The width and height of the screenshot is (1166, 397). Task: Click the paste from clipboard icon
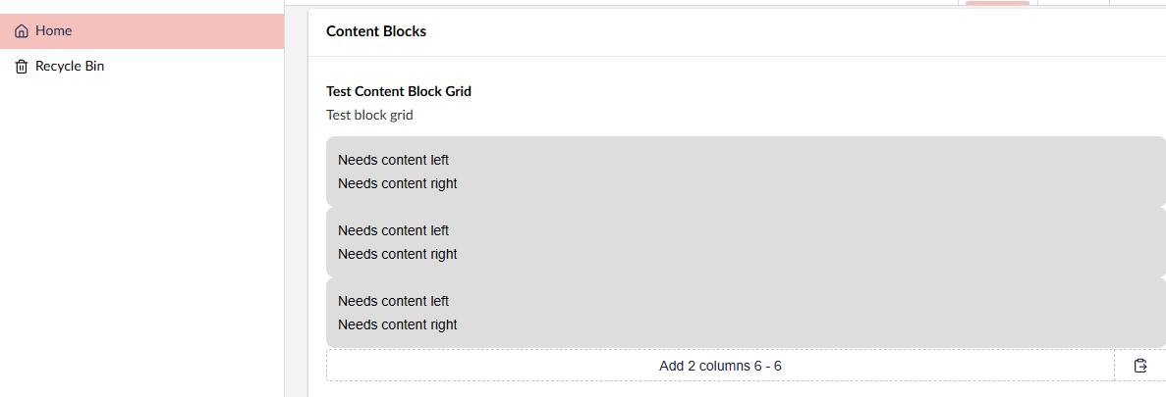(x=1140, y=366)
